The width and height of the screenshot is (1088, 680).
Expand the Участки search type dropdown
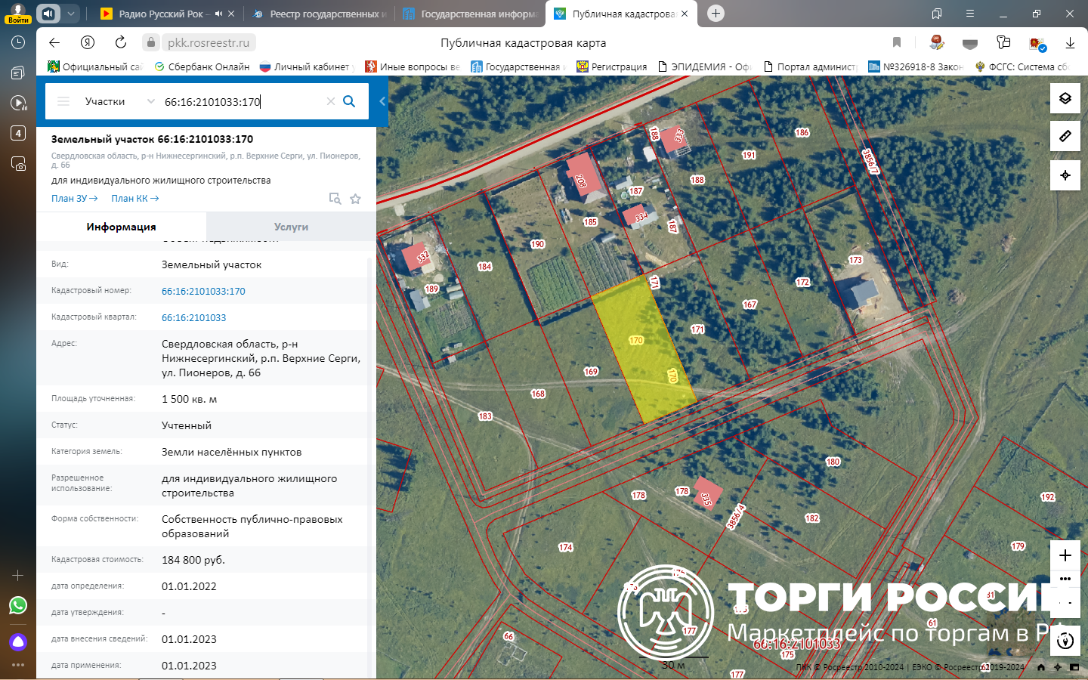pos(150,101)
